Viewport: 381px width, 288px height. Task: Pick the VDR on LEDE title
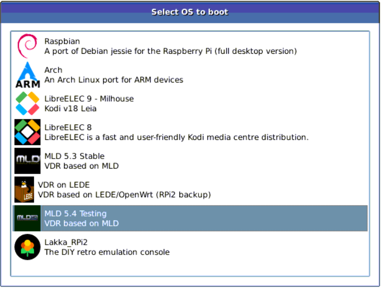click(64, 185)
